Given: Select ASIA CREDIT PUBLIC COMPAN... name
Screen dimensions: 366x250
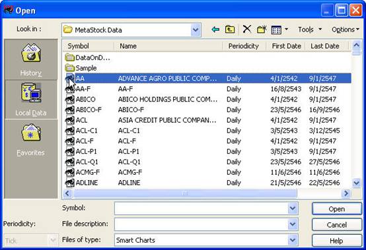Looking at the screenshot, I should (x=167, y=120).
